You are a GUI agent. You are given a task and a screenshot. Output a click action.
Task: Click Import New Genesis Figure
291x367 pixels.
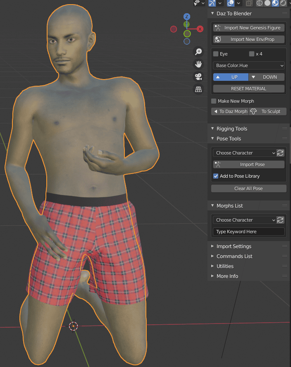pos(249,28)
